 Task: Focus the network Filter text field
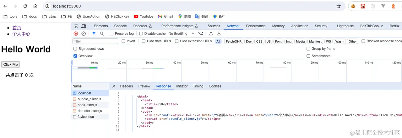pos(95,41)
